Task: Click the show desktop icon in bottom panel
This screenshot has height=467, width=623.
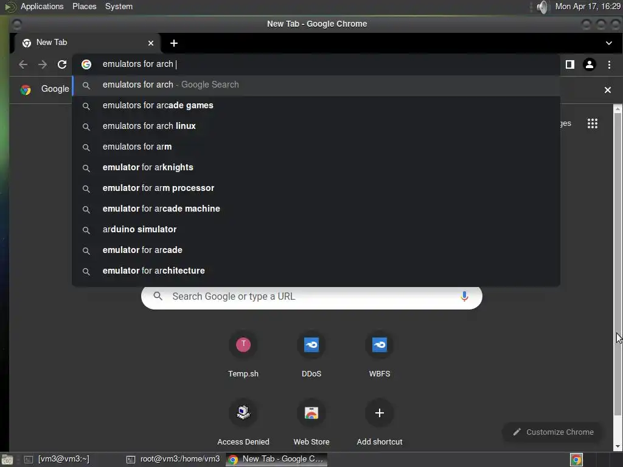Action: (x=7, y=460)
